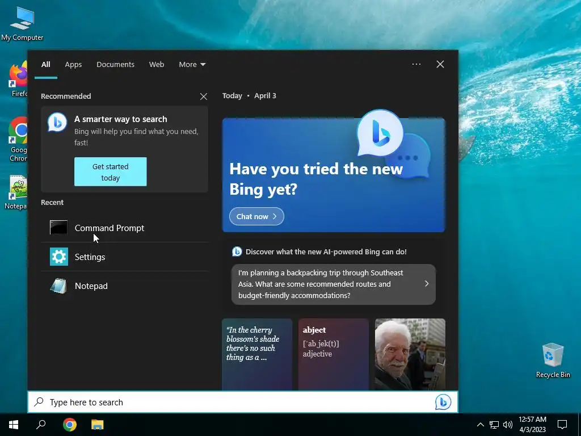
Task: Show hidden system tray icons
Action: (x=480, y=425)
